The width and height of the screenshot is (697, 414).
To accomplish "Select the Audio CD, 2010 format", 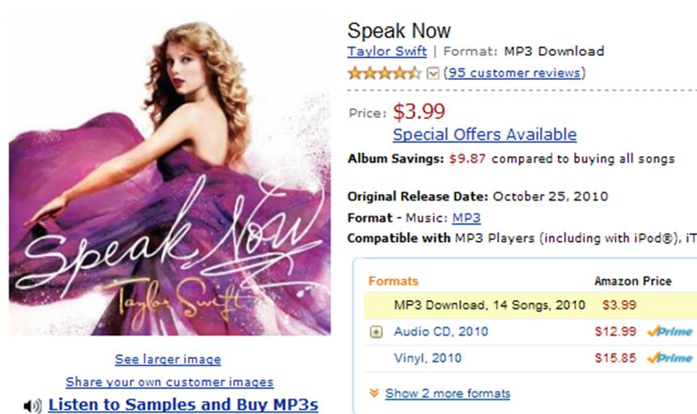I will [x=441, y=332].
